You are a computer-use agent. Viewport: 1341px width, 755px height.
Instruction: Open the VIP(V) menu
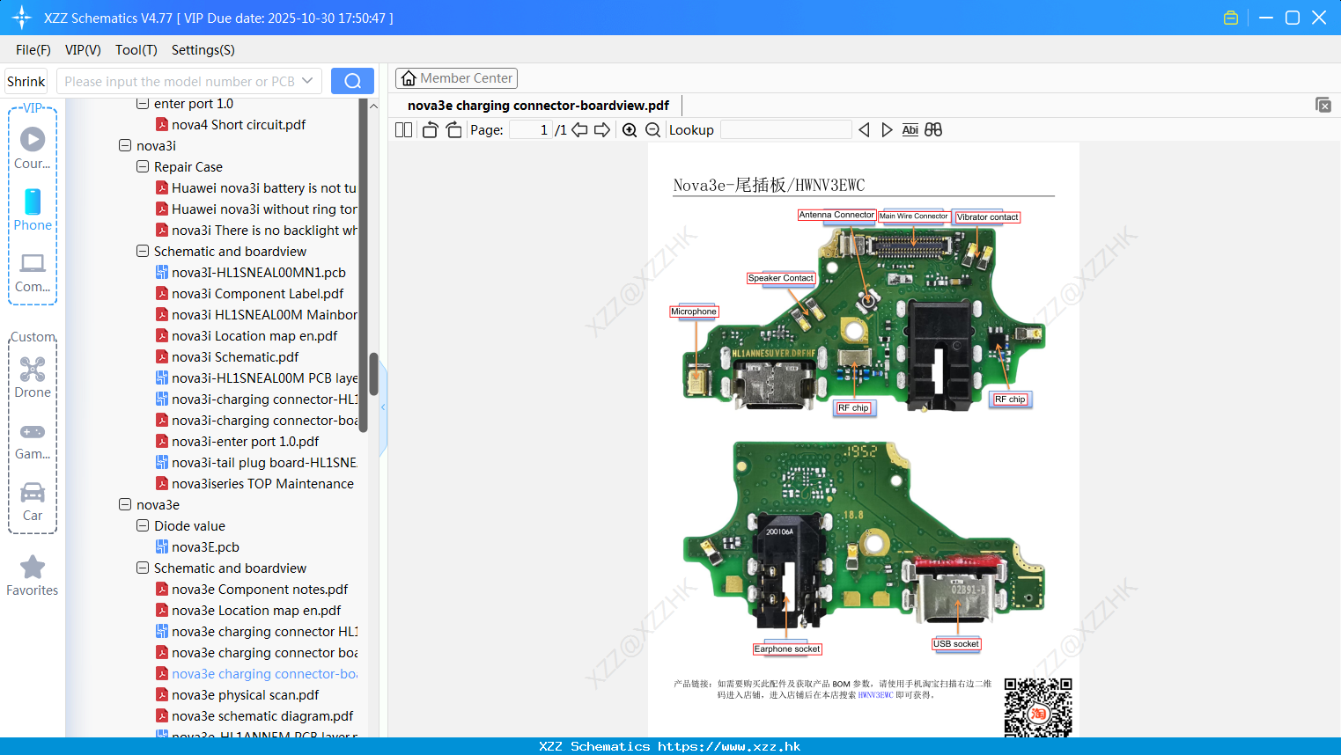click(x=83, y=50)
